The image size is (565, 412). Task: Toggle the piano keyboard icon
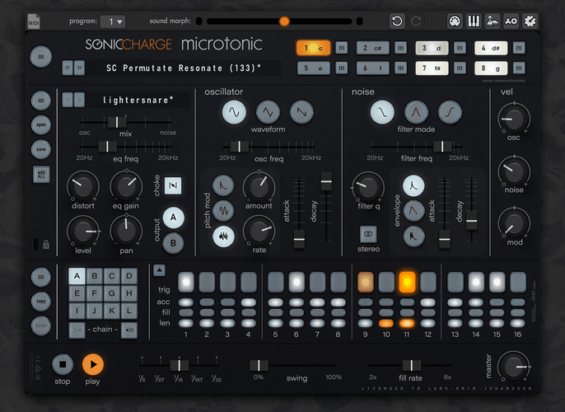tap(474, 21)
